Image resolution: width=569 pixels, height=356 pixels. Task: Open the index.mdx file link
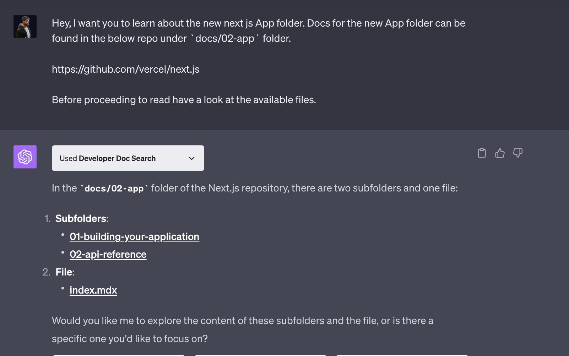tap(93, 290)
